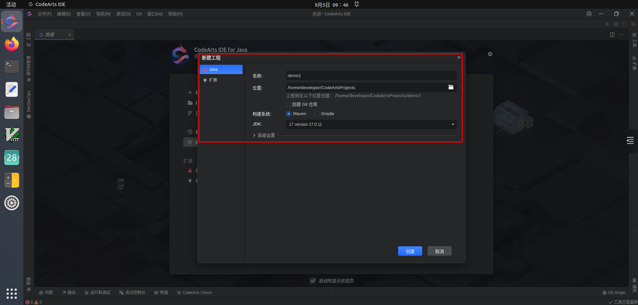638x305 pixels.
Task: Select the Gradle build system radio button
Action: [x=317, y=114]
